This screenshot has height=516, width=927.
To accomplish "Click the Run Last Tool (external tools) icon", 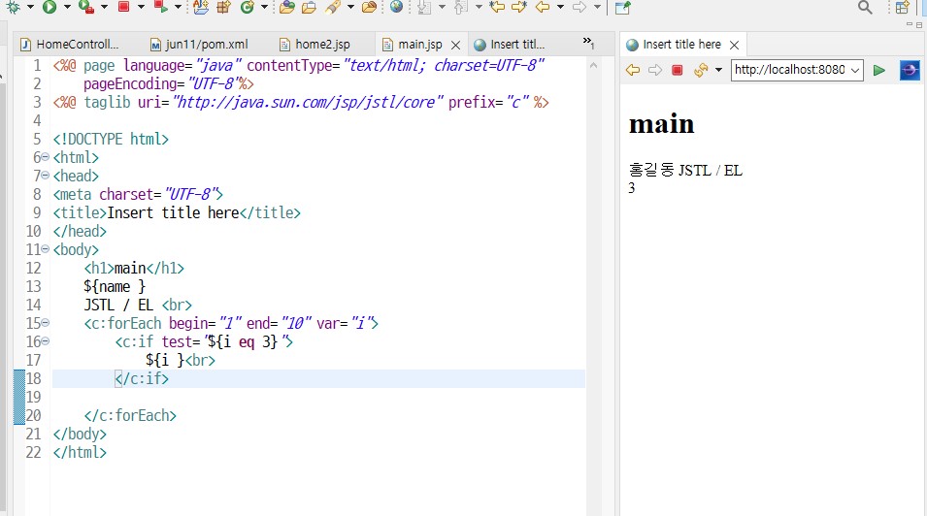I will pos(86,7).
